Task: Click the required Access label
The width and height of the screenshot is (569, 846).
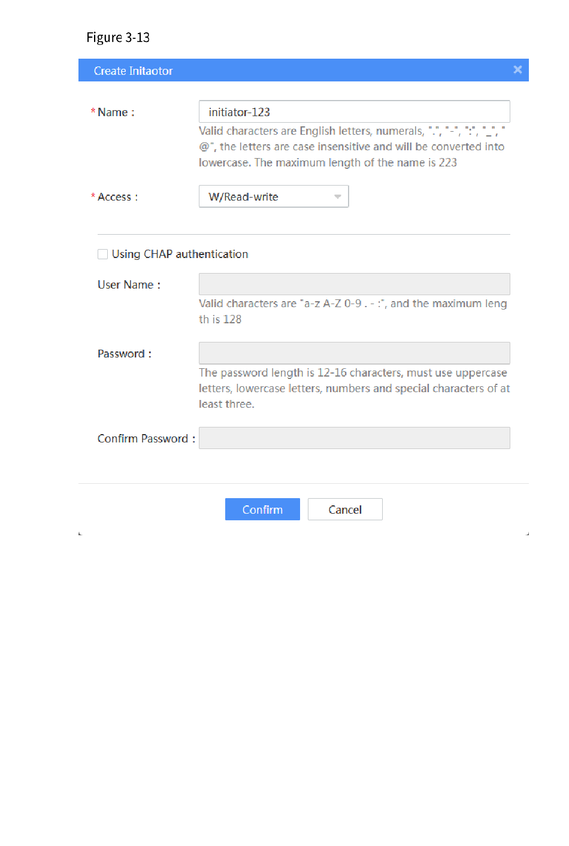Action: click(x=114, y=197)
